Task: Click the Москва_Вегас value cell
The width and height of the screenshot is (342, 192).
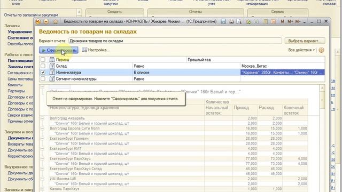Action: 283,66
